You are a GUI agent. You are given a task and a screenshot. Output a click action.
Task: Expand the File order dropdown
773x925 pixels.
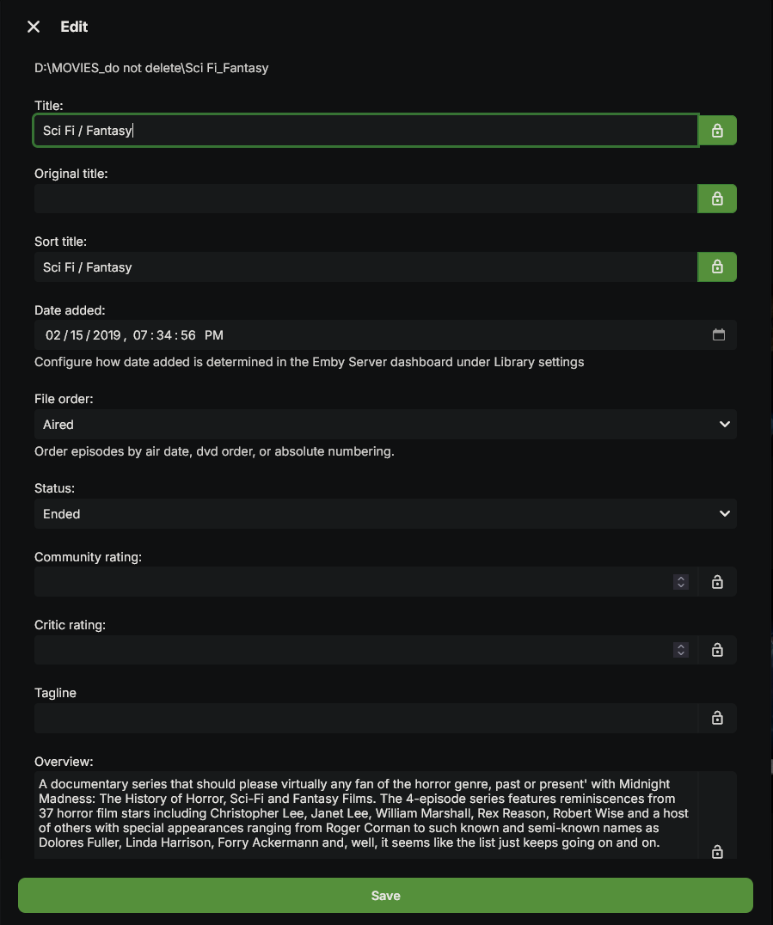[385, 425]
